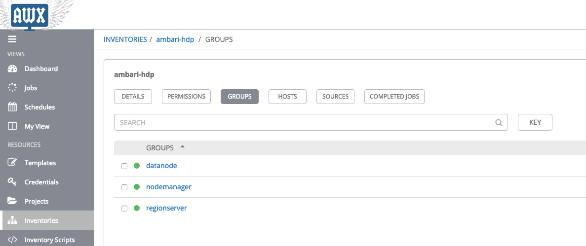
Task: Open the COMPLETED JOBS tab
Action: pyautogui.click(x=394, y=96)
